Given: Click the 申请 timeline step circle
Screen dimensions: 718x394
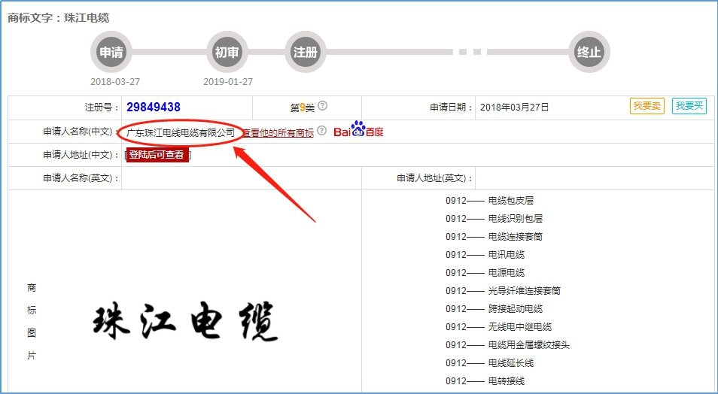Looking at the screenshot, I should [x=111, y=53].
